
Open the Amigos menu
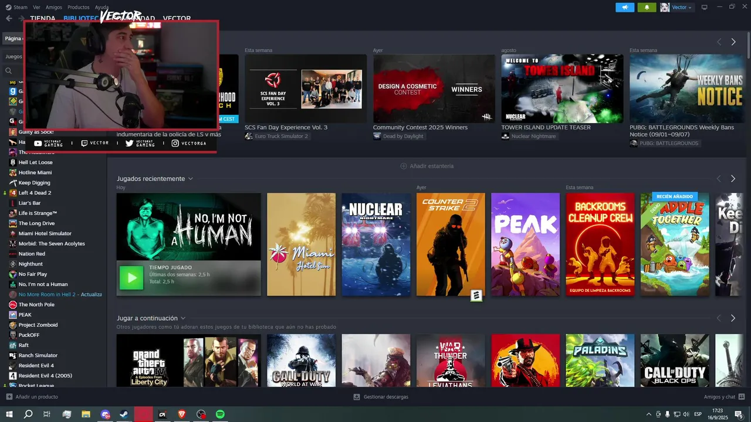[x=54, y=7]
